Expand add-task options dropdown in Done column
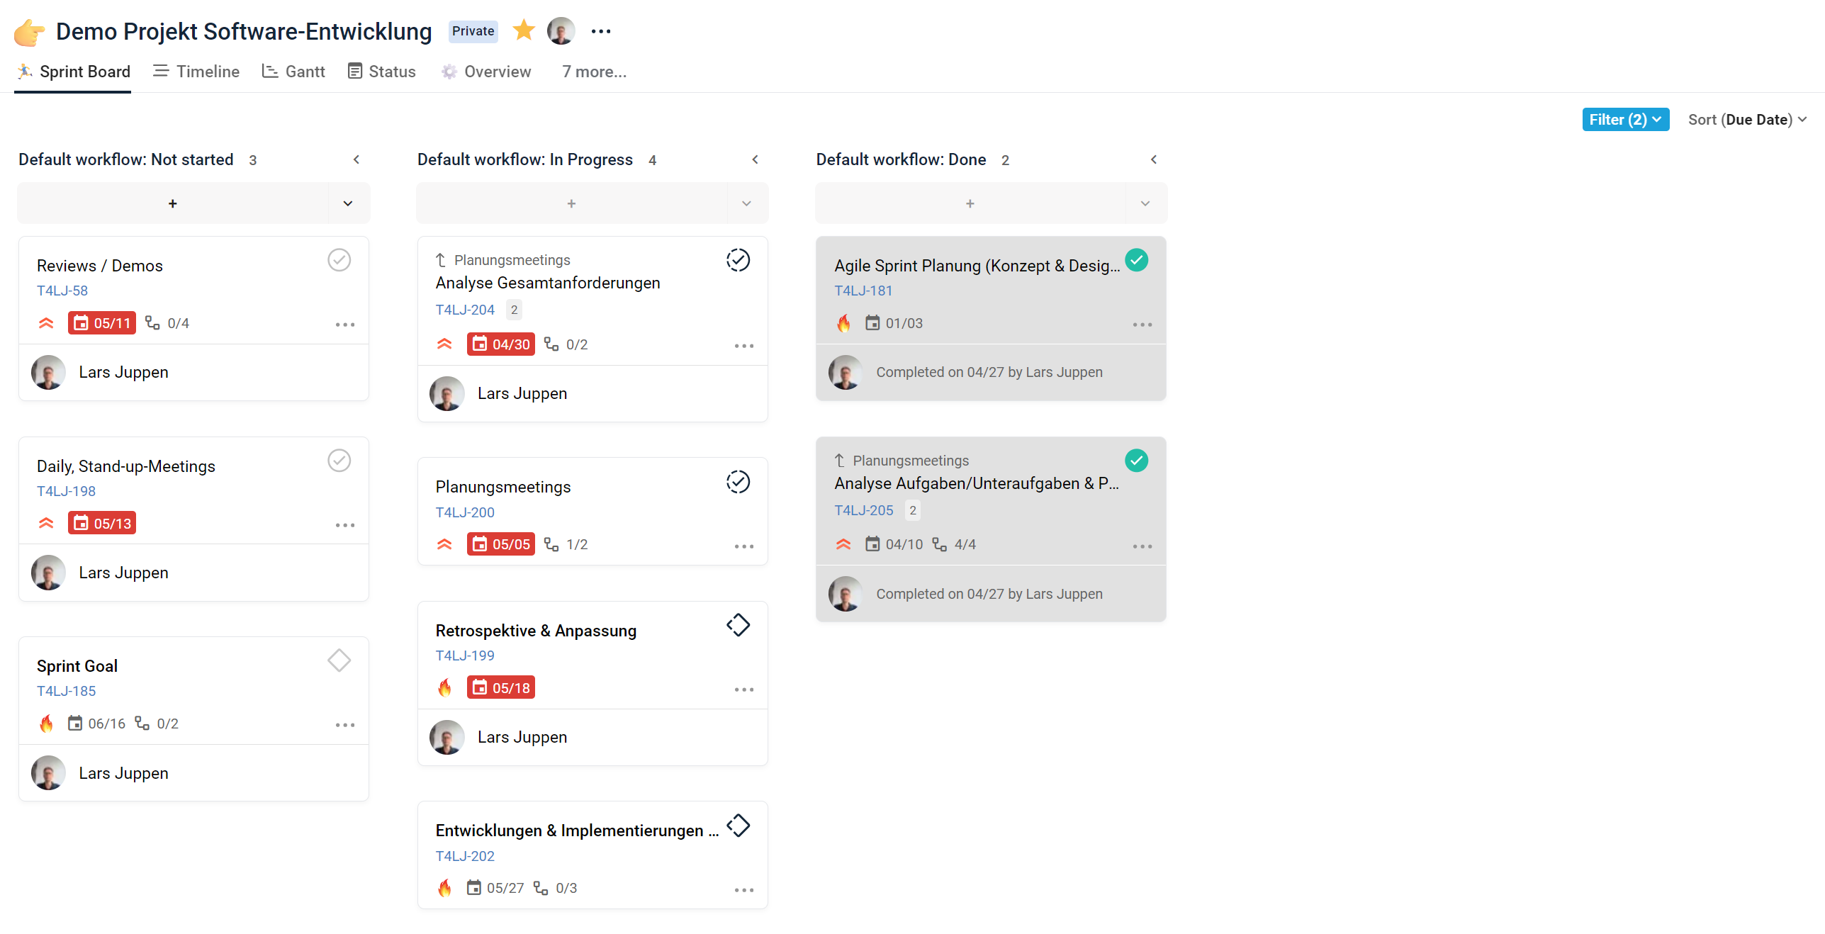Viewport: 1825px width, 934px height. [x=1145, y=203]
